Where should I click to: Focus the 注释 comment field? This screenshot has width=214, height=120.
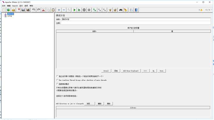[x=136, y=23]
